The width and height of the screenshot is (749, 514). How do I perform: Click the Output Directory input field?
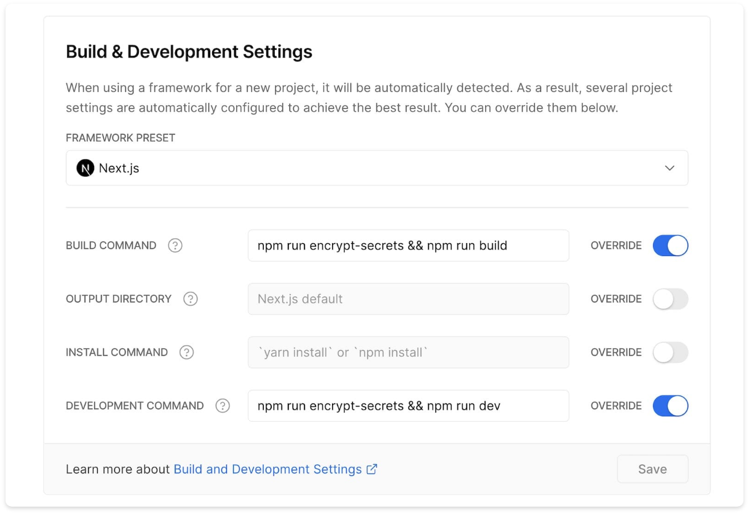[408, 299]
